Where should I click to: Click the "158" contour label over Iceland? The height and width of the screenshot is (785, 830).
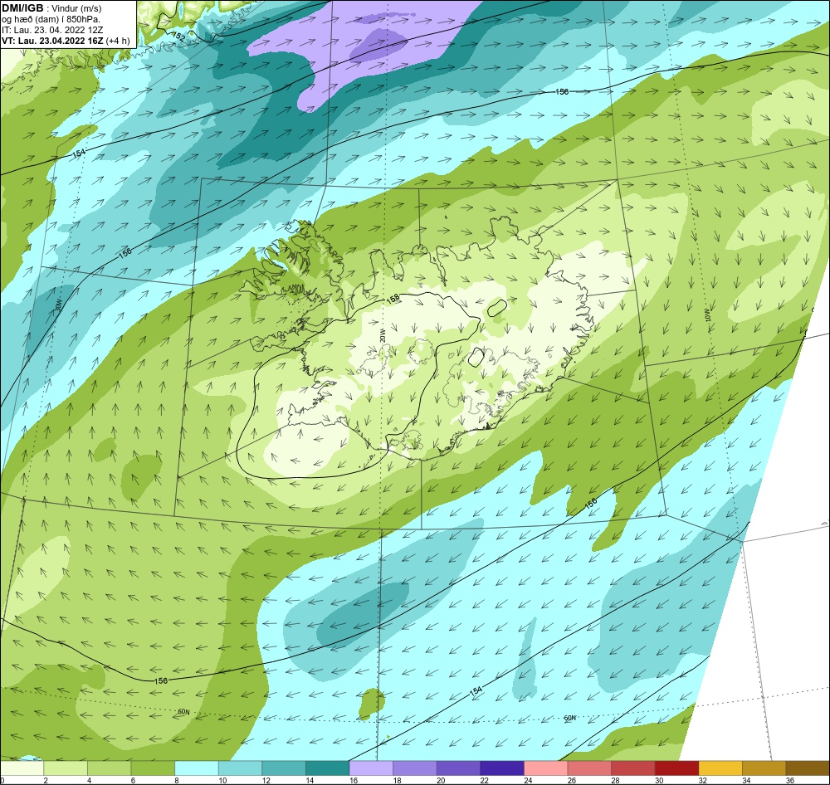click(x=393, y=299)
